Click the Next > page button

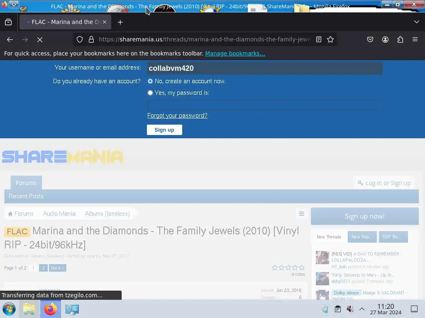pos(57,268)
